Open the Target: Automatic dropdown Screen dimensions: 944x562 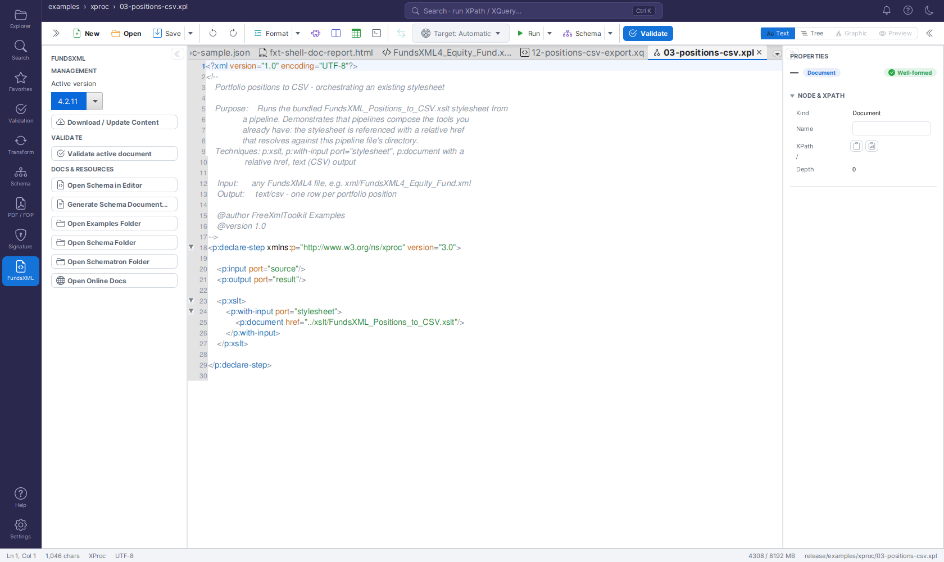pyautogui.click(x=461, y=33)
